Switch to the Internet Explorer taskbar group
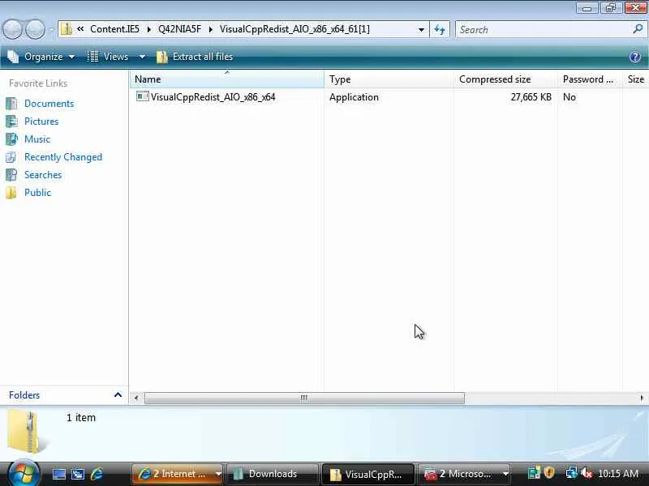Viewport: 649px width, 486px height. (177, 474)
